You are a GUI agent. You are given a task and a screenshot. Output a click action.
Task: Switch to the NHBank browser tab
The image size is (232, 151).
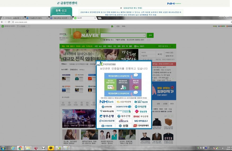click(12, 18)
